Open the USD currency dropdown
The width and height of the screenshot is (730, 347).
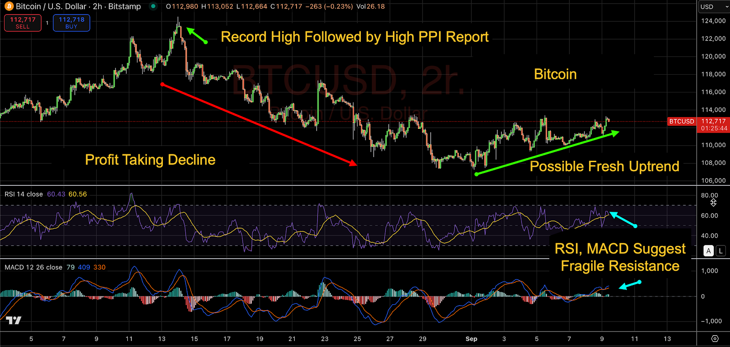coord(714,7)
